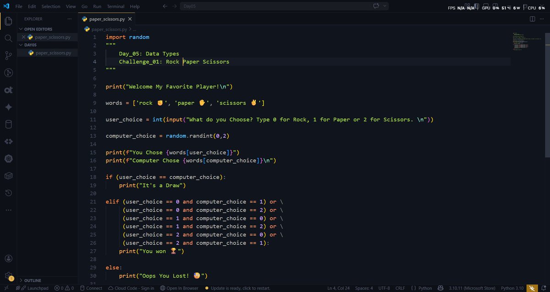Show additional views with activity bar ellipsis
The width and height of the screenshot is (550, 292).
(x=8, y=210)
